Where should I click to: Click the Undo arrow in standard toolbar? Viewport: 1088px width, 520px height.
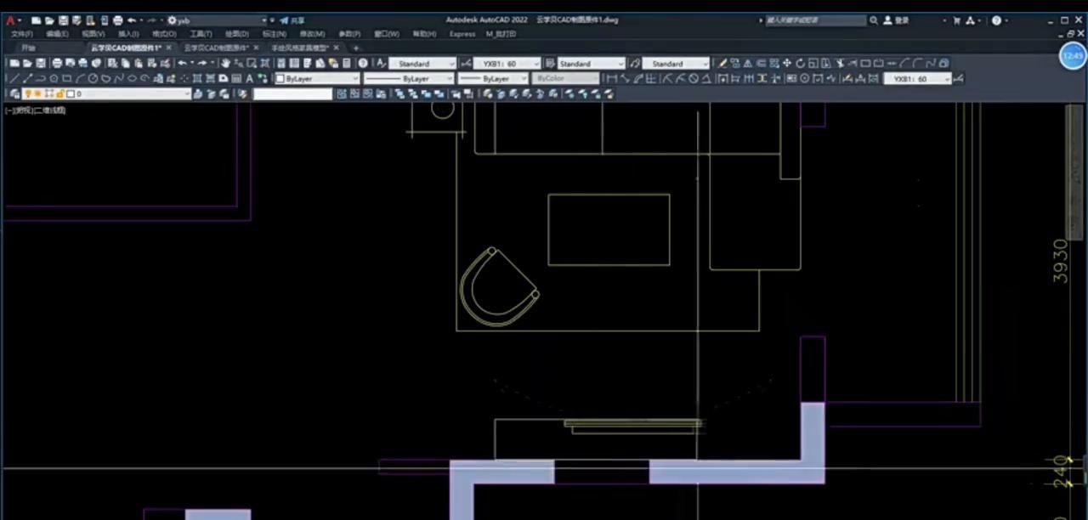182,64
